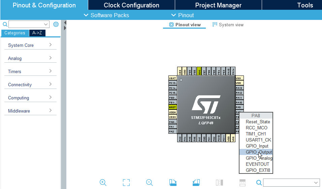The image size is (322, 189).
Task: Choose GPIO_Output for pin PA8
Action: (x=256, y=152)
